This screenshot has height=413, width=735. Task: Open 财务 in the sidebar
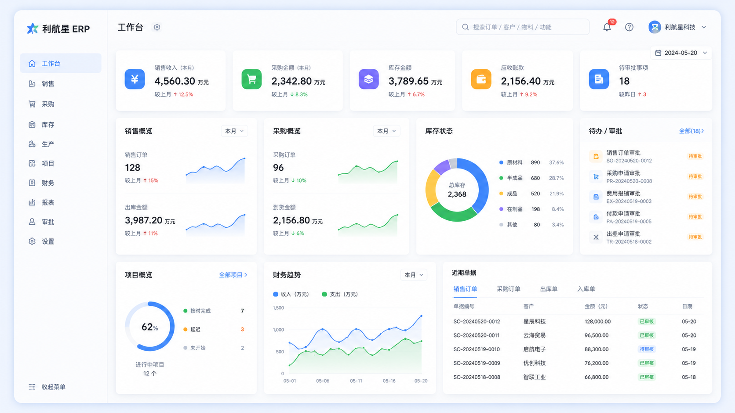pyautogui.click(x=61, y=183)
